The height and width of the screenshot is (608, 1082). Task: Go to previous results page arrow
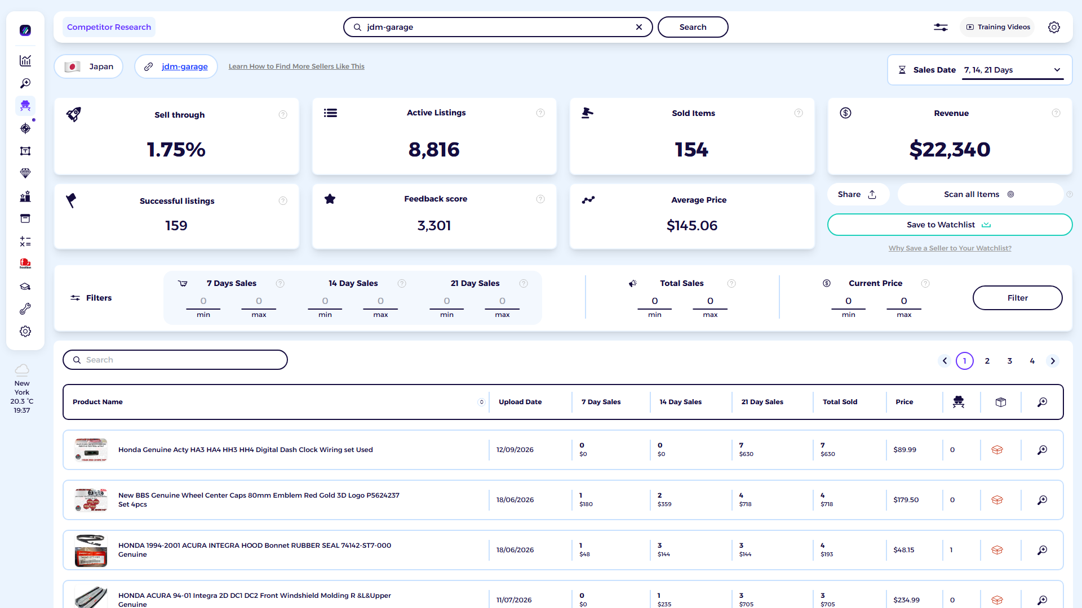[945, 361]
